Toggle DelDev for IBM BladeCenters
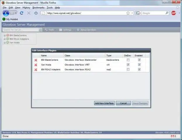The image size is (182, 140). point(128,60)
